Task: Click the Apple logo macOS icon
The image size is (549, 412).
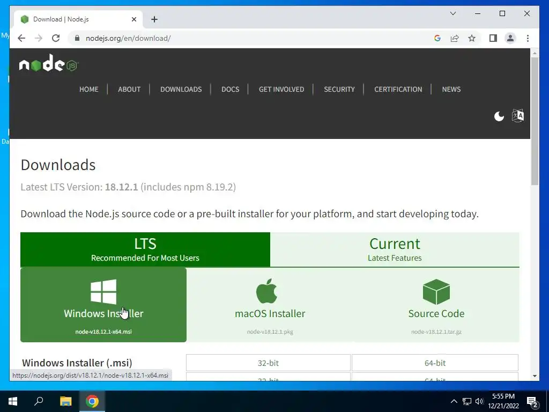Action: (x=267, y=291)
